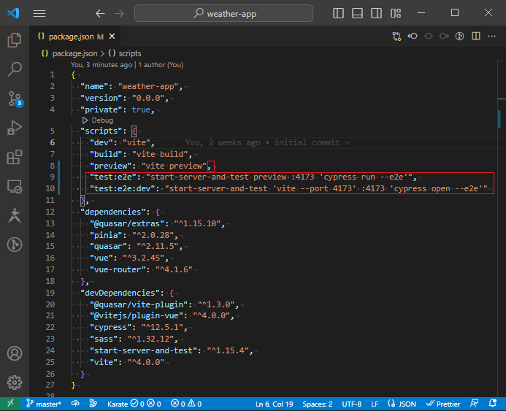506x411 pixels.
Task: Change file encoding UTF-8
Action: 351,404
